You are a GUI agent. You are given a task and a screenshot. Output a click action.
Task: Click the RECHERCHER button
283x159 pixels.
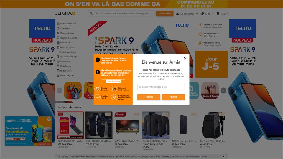point(164,14)
